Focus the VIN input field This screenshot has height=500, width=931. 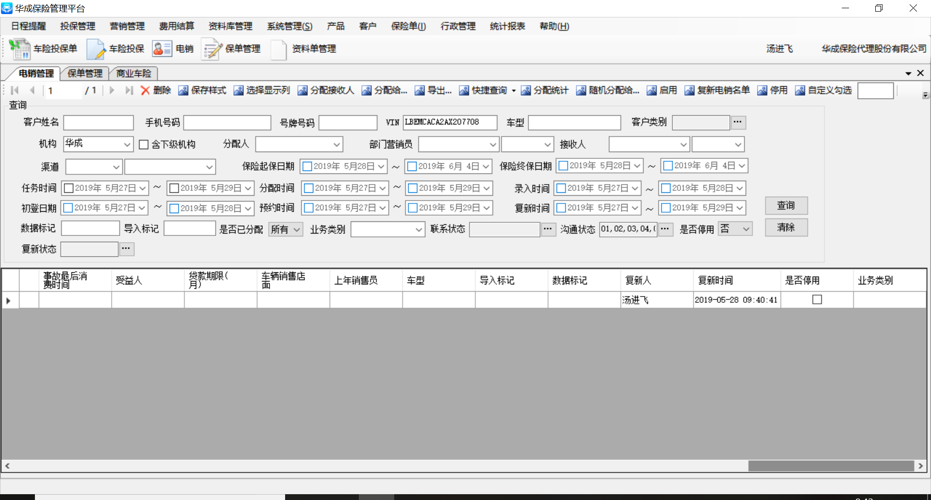coord(450,123)
